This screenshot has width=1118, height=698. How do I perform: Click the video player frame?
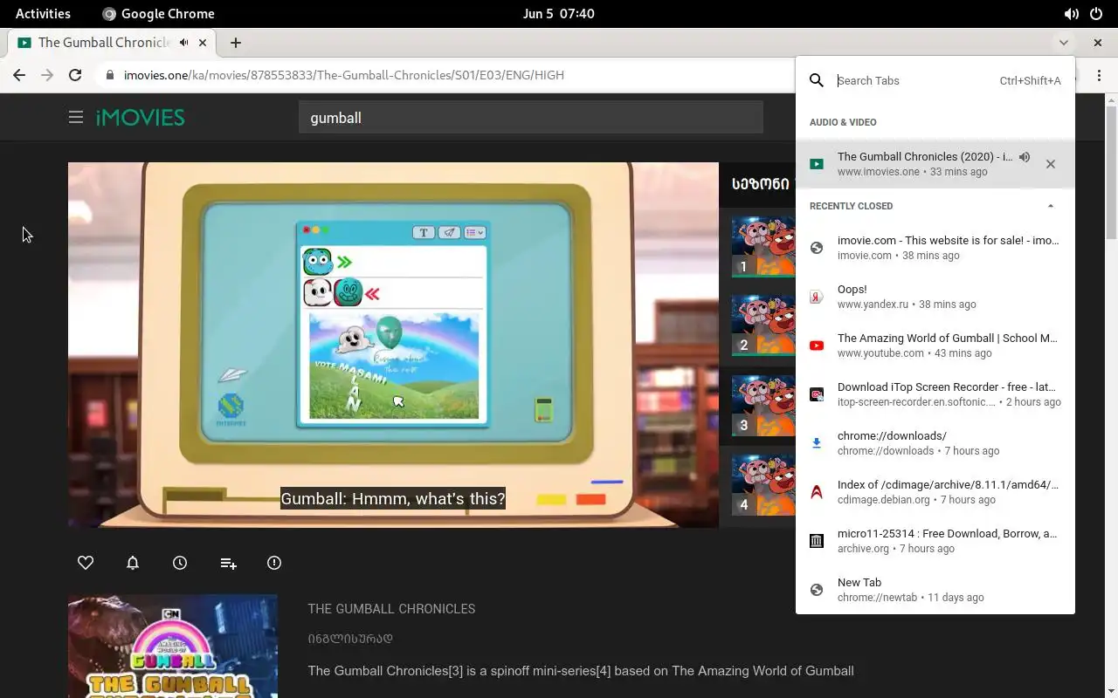[x=393, y=345]
